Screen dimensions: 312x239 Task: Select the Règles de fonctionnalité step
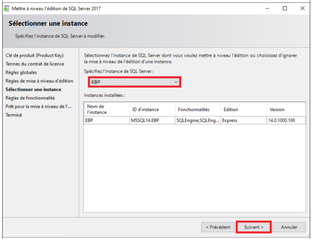[x=30, y=98]
